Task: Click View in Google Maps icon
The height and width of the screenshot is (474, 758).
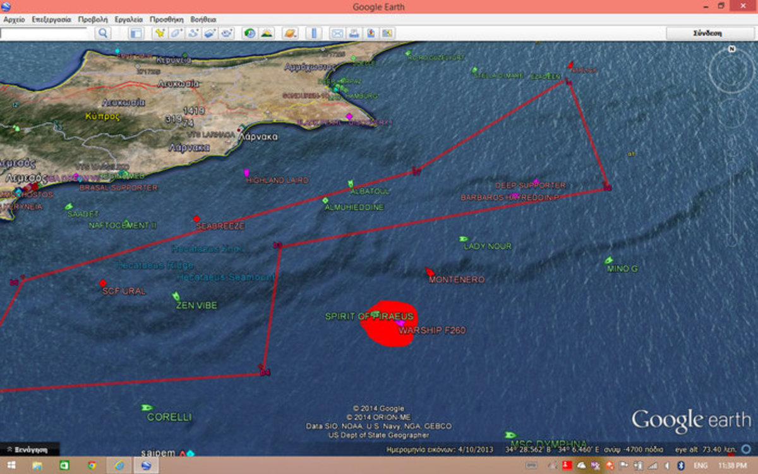Action: click(387, 33)
